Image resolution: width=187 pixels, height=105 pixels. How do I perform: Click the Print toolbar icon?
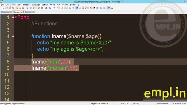pos(23,8)
